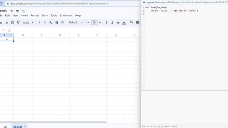Image resolution: width=228 pixels, height=128 pixels.
Task: Toggle italic formatting
Action: pyautogui.click(x=112, y=23)
